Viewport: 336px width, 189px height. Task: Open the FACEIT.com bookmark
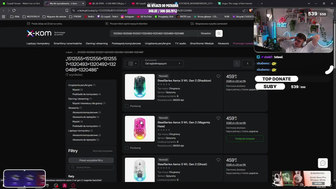click(183, 17)
